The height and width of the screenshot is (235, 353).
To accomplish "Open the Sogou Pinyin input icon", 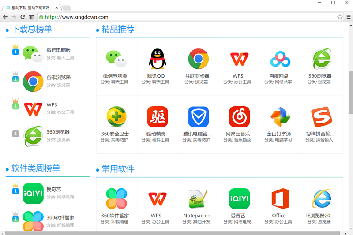I will click(x=321, y=117).
